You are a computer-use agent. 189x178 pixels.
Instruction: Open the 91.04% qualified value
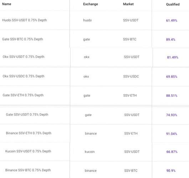pyautogui.click(x=172, y=134)
